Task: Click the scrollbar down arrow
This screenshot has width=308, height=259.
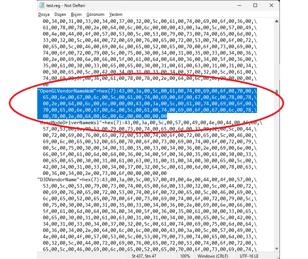Action: (x=277, y=249)
